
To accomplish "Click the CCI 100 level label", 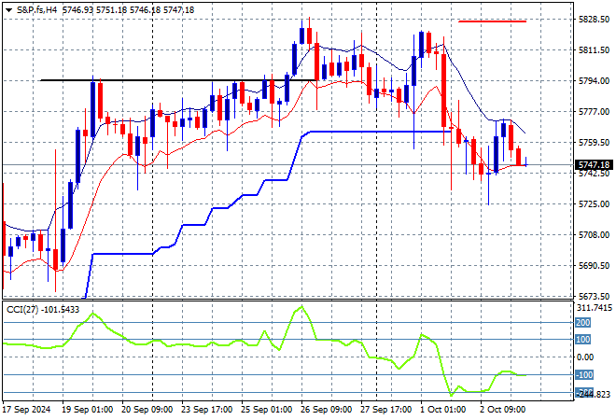I will [x=583, y=340].
